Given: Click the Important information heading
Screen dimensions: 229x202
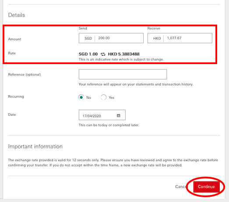Looking at the screenshot, I should [35, 147].
